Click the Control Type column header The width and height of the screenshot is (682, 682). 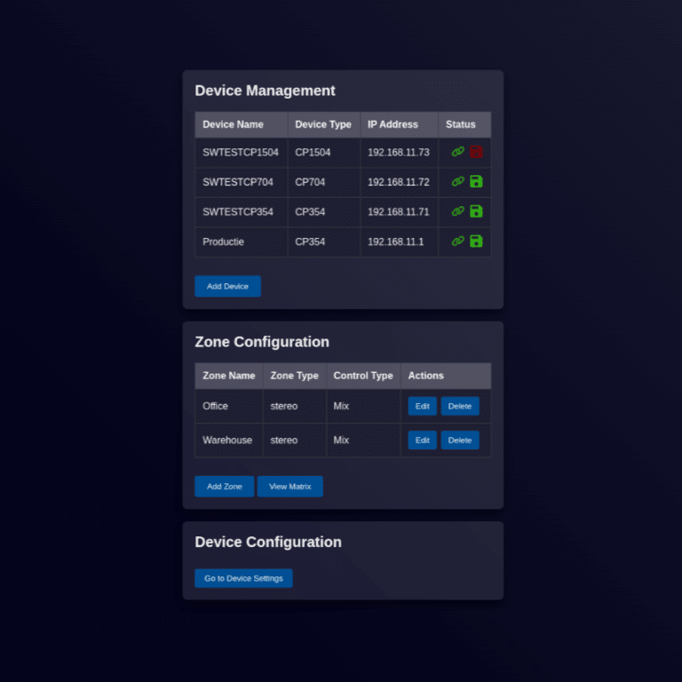click(363, 376)
